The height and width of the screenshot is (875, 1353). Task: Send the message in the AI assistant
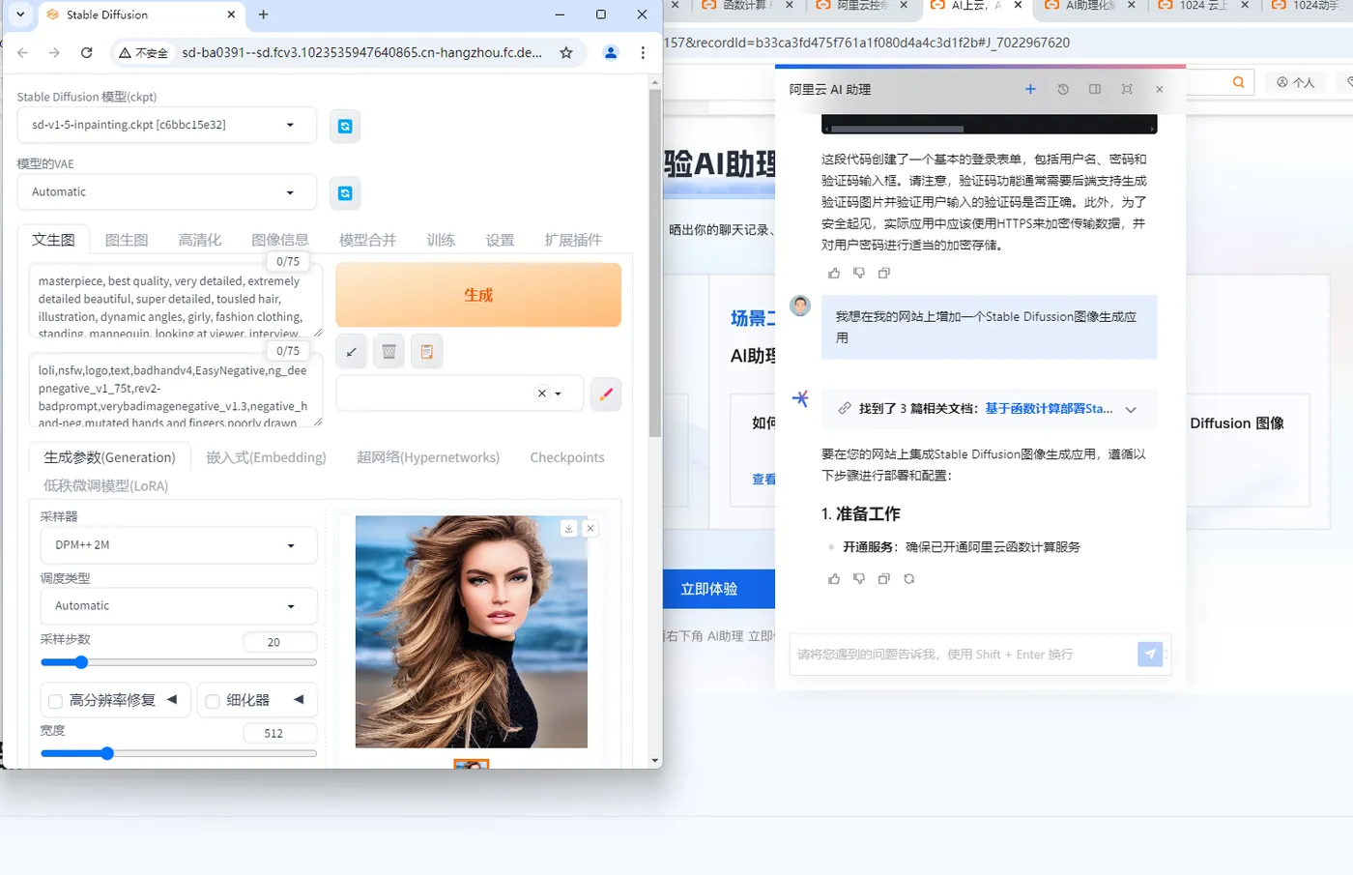point(1150,655)
